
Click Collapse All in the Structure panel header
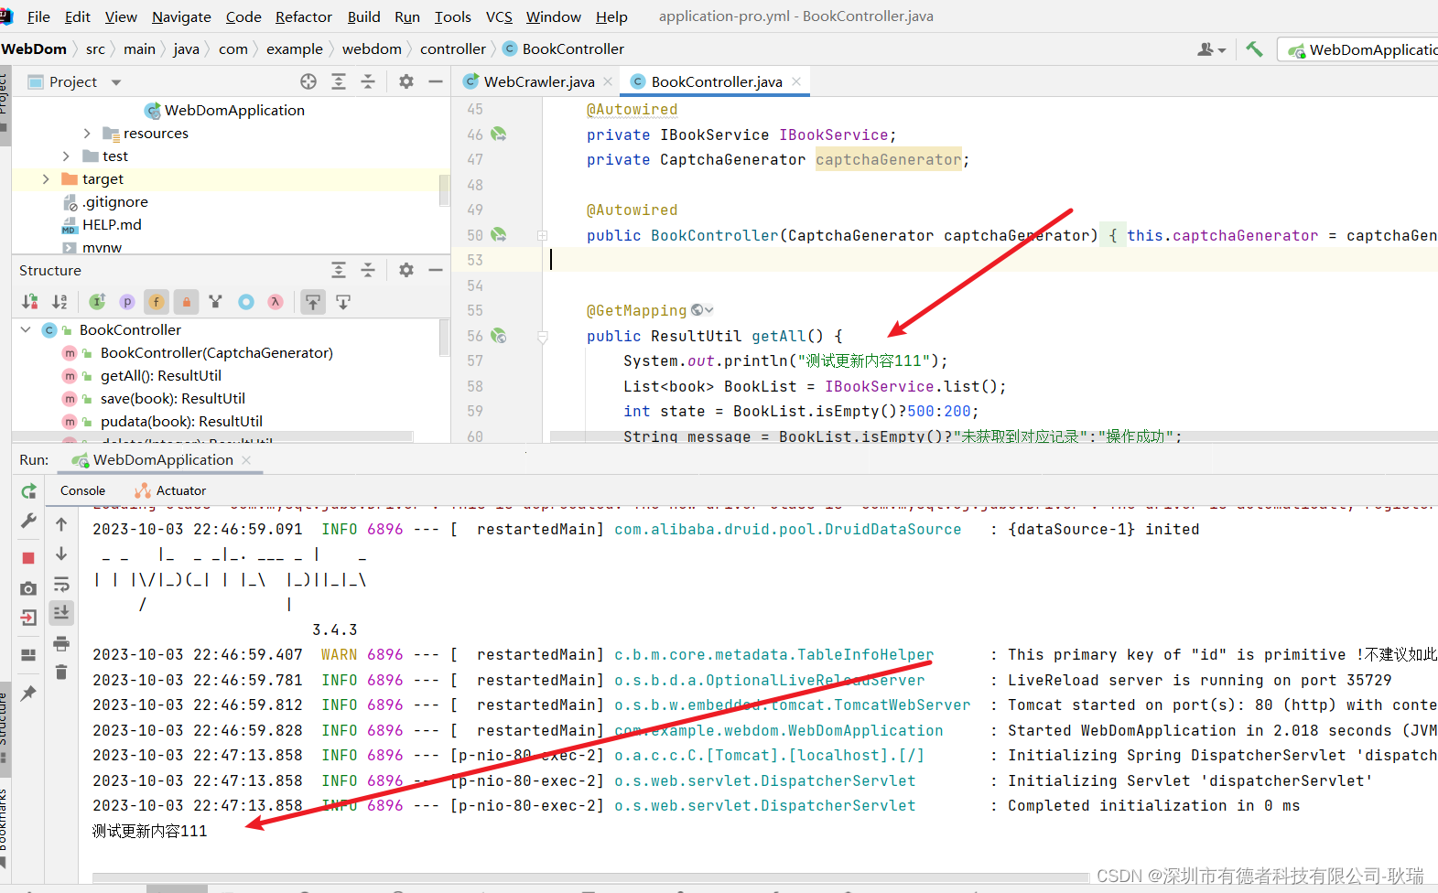pos(368,270)
